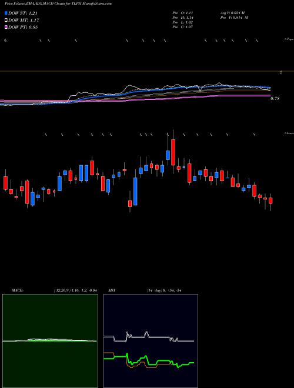This screenshot has height=388, width=294.
Task: Click the tall blue candle after the lowest dip
Action: (135, 191)
